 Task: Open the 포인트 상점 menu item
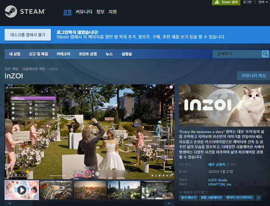coord(88,54)
